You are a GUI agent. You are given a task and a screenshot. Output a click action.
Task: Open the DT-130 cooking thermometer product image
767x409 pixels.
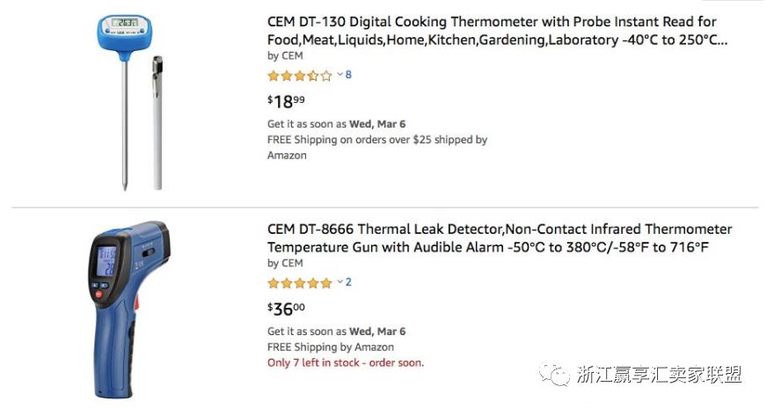pyautogui.click(x=132, y=100)
